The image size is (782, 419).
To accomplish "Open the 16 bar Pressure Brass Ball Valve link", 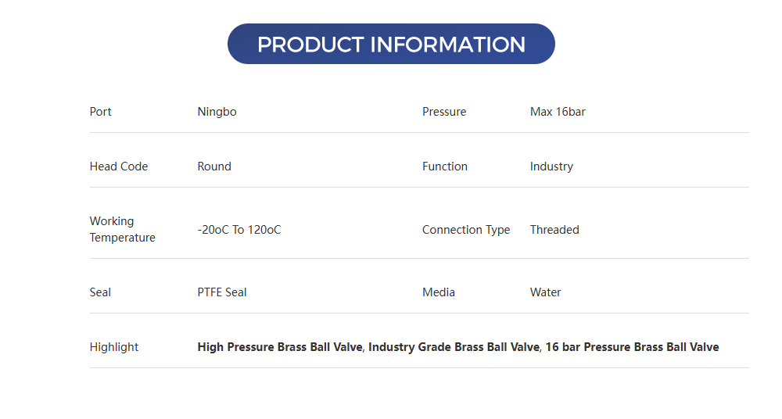I will [632, 347].
